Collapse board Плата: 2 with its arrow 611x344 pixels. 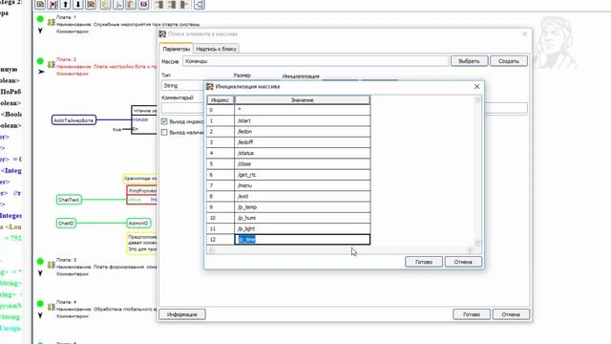click(41, 72)
